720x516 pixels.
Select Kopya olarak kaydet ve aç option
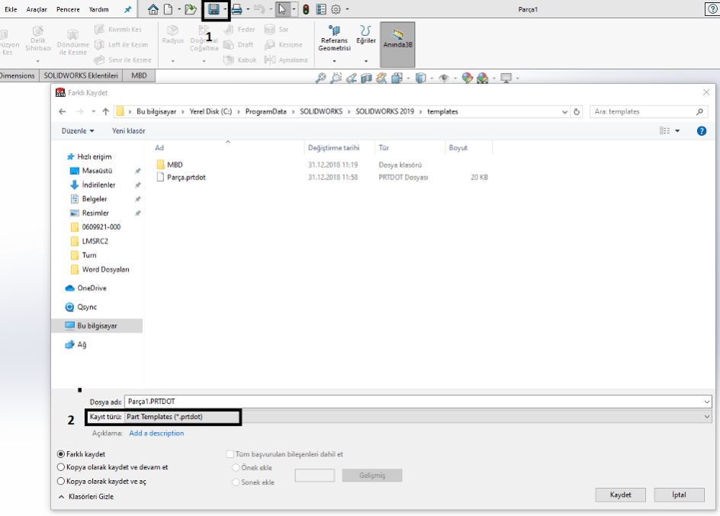[61, 482]
